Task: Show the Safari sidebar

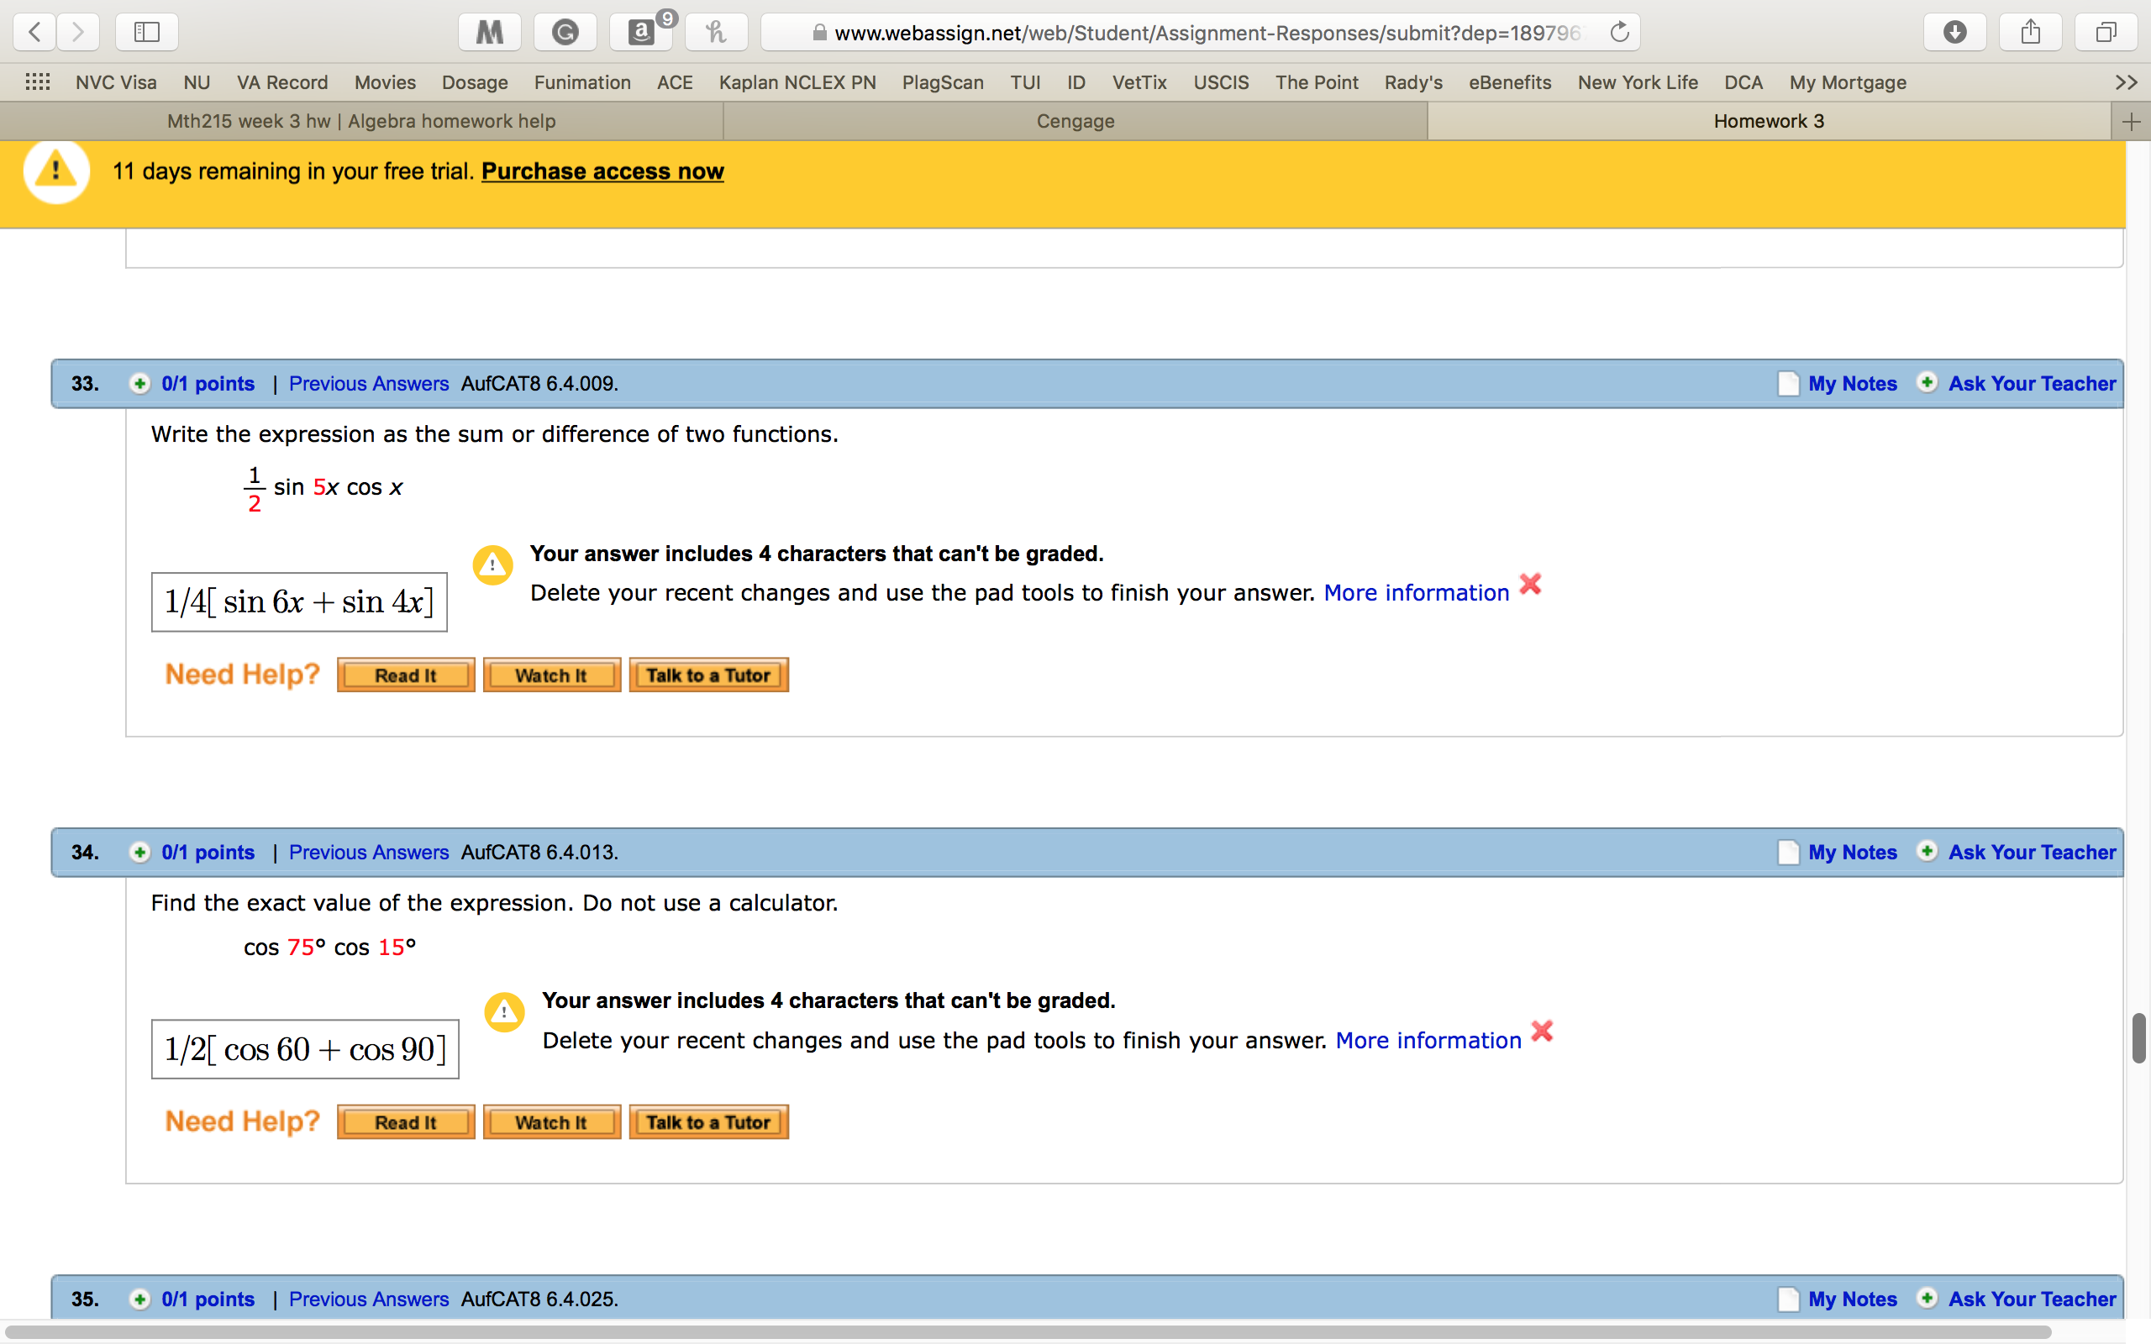Action: click(147, 33)
